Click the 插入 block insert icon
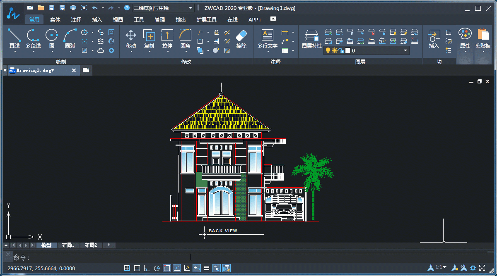Viewport: 497px width, 276px height. point(434,36)
